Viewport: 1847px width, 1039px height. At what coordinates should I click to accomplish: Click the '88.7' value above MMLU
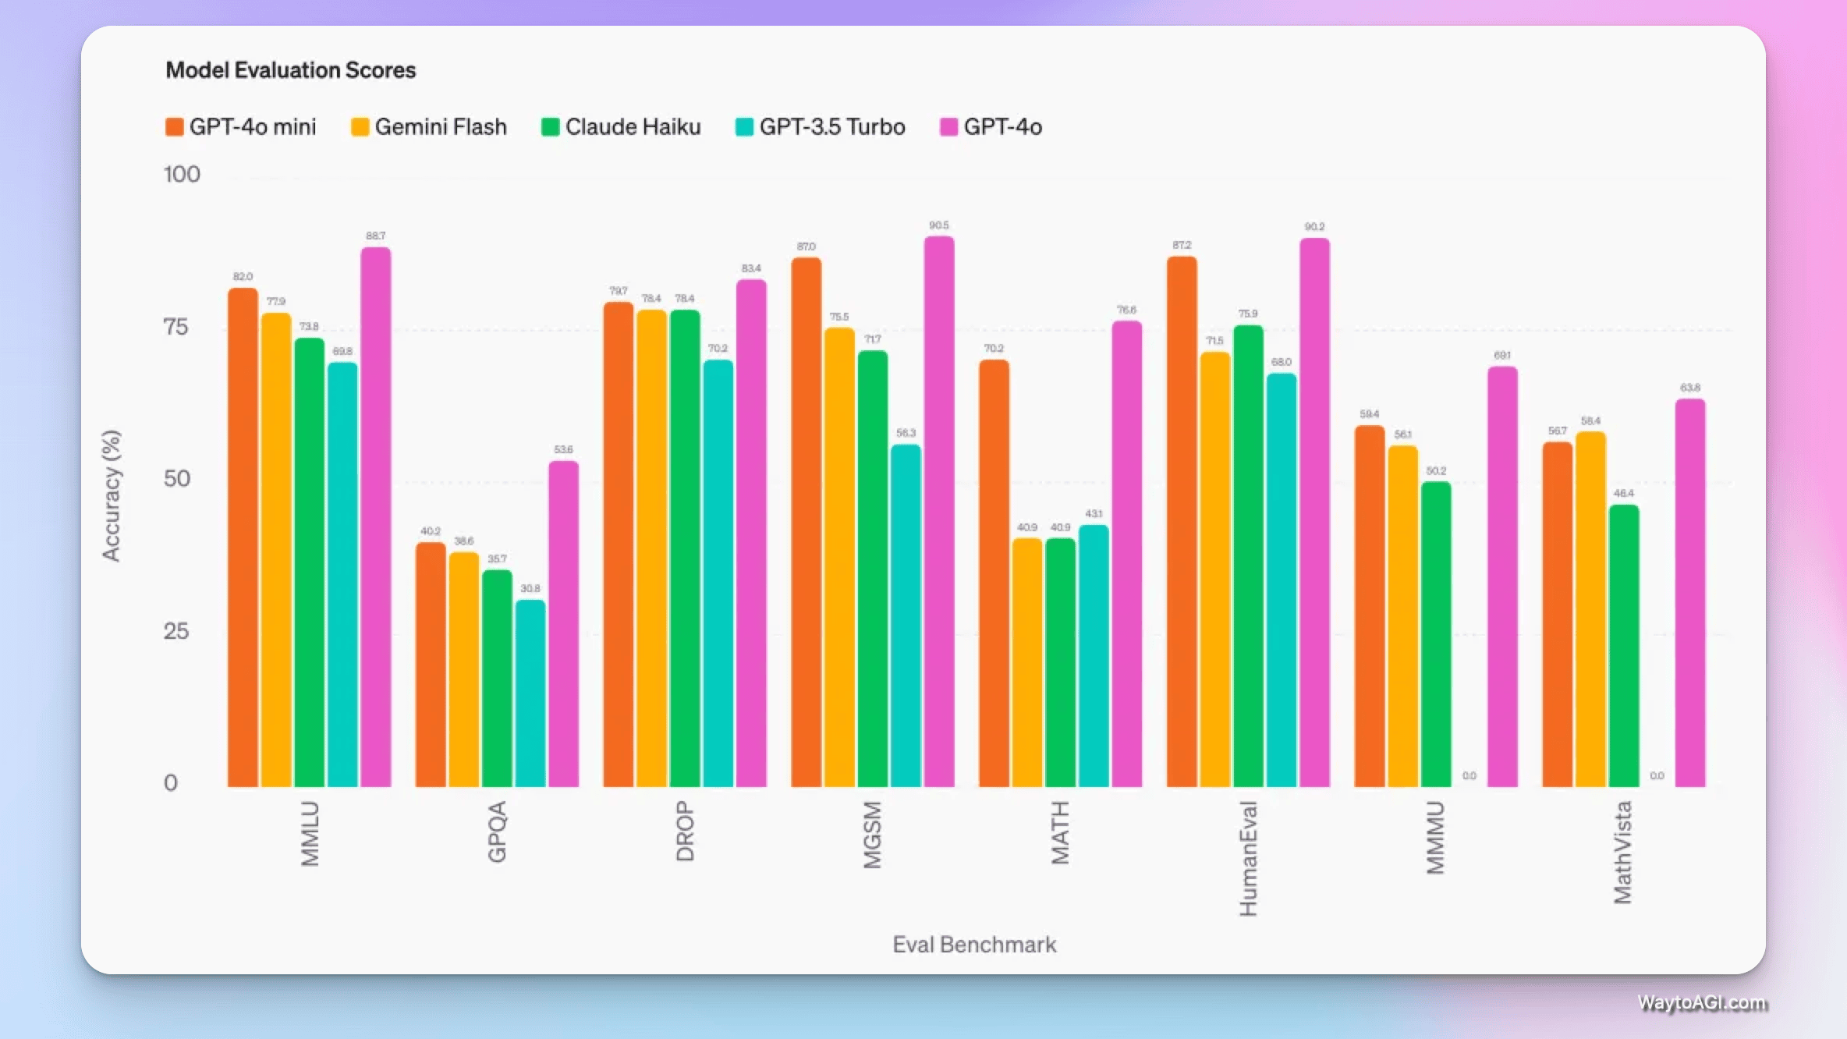pos(376,236)
